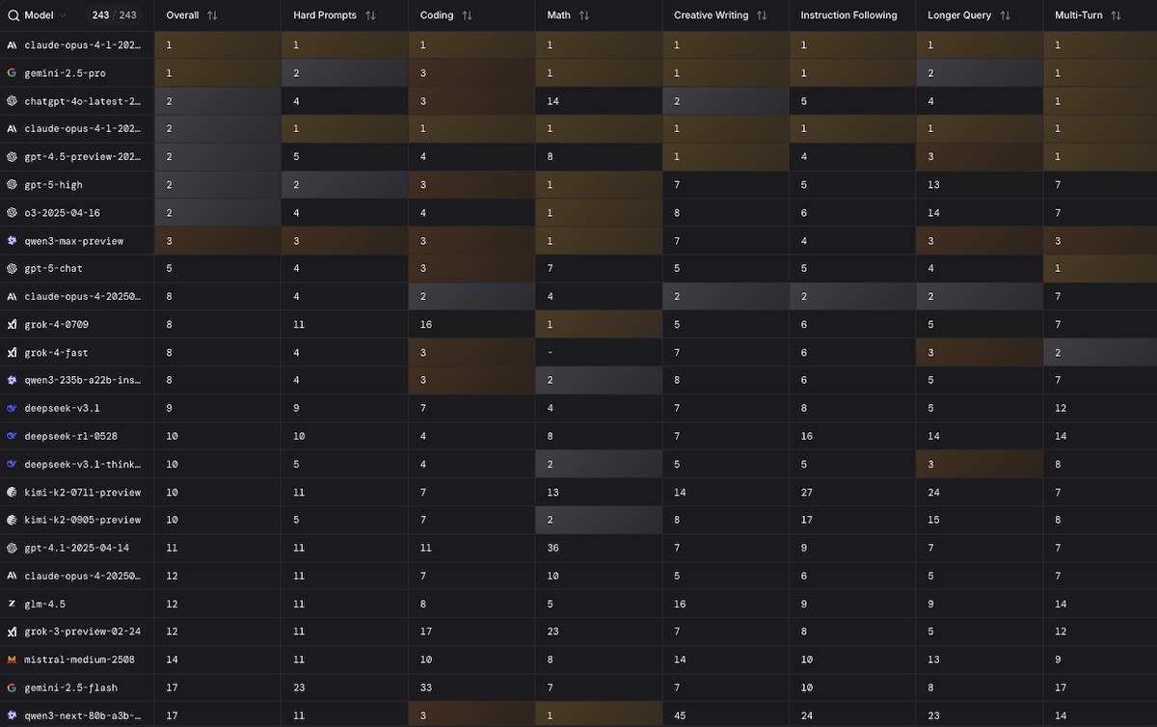The image size is (1157, 727).
Task: Click the OpenAI logo beside gpt-4.1-2025-04-14
Action: (x=12, y=548)
